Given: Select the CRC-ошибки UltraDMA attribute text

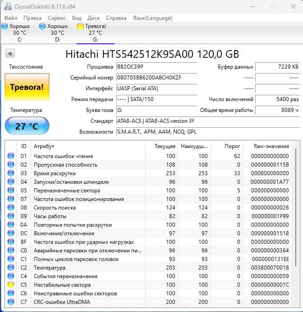Looking at the screenshot, I should [x=62, y=302].
